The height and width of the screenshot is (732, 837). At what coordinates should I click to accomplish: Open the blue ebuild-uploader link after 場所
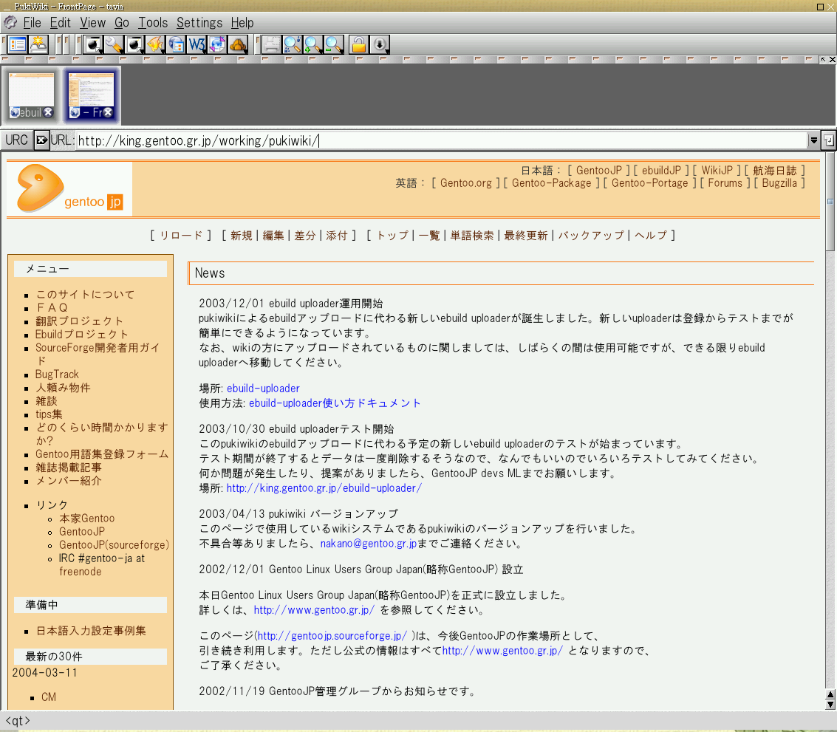(263, 388)
